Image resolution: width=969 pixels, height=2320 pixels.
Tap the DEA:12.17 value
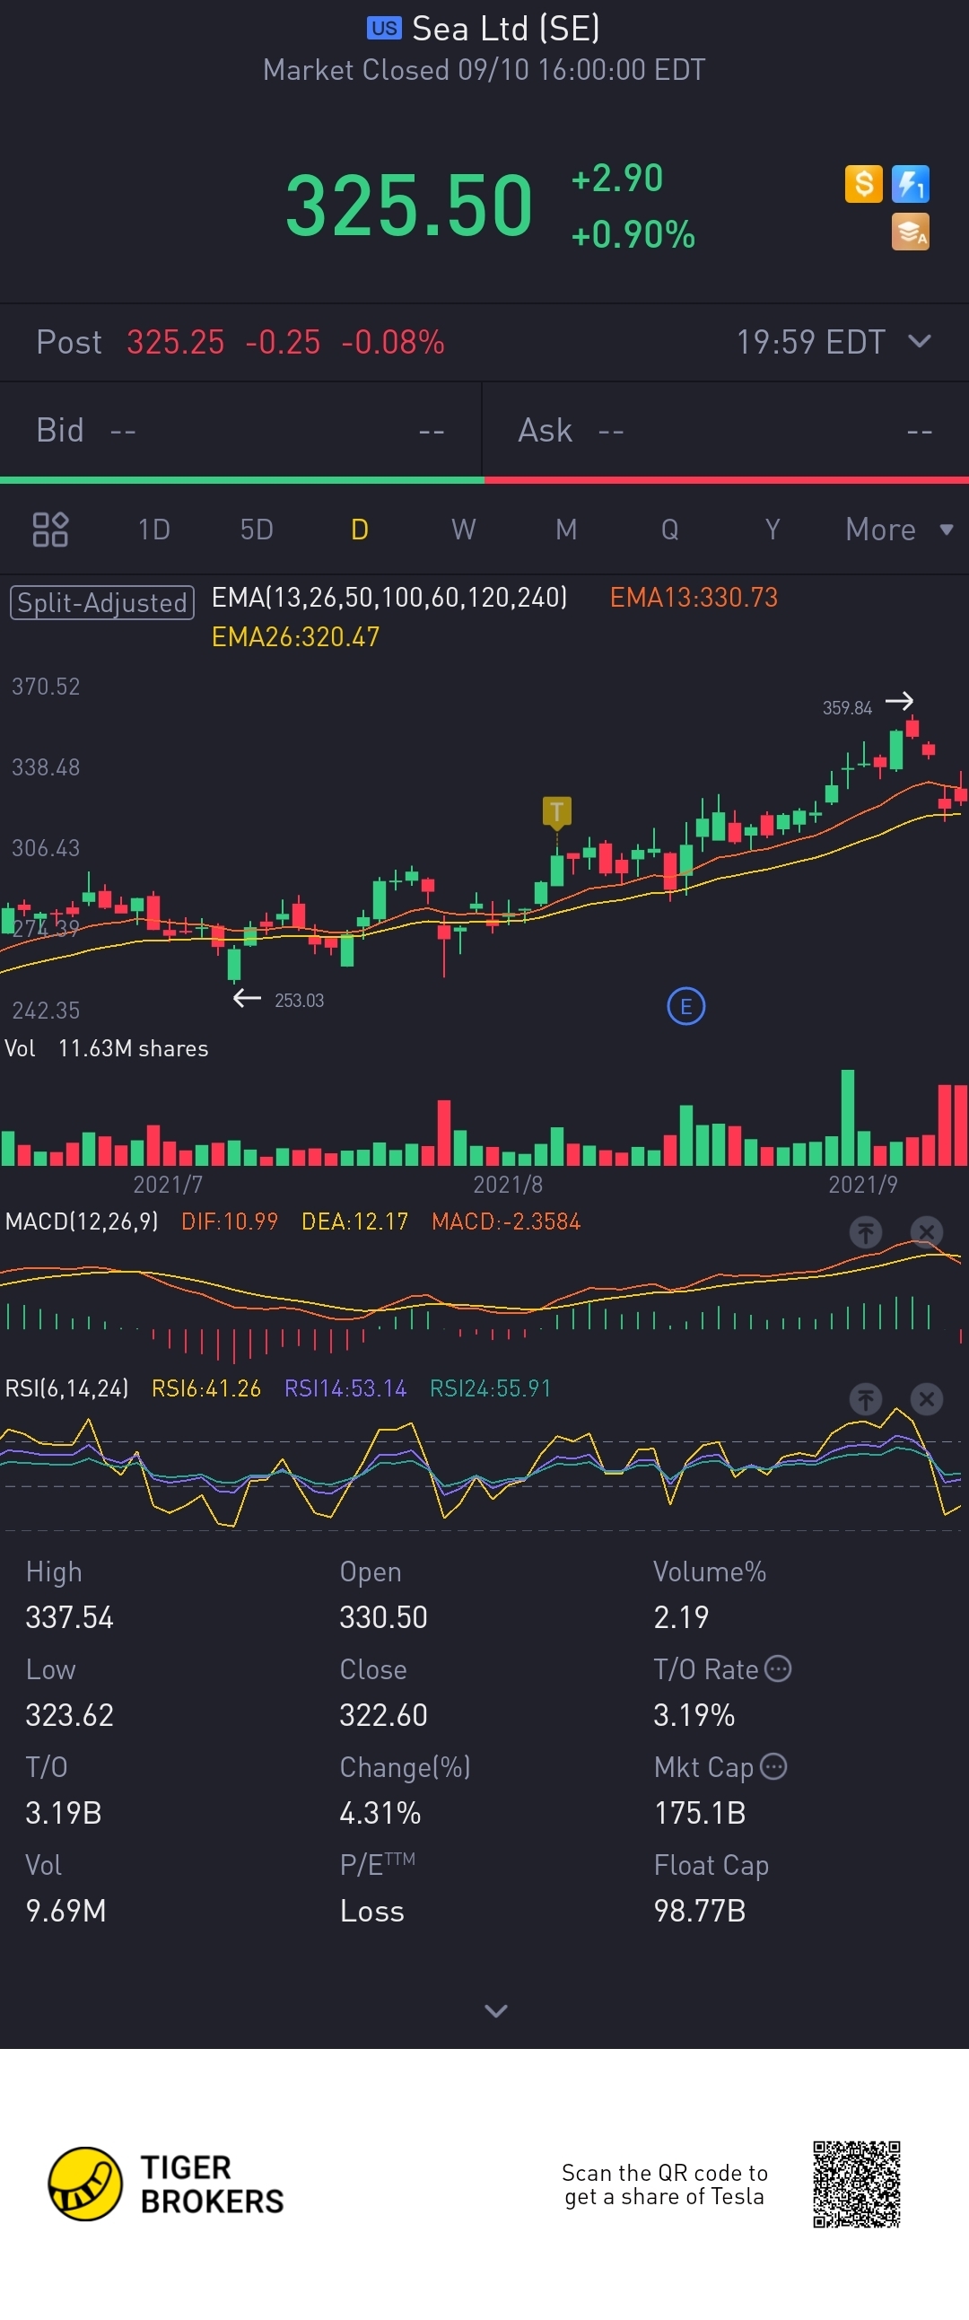click(354, 1221)
